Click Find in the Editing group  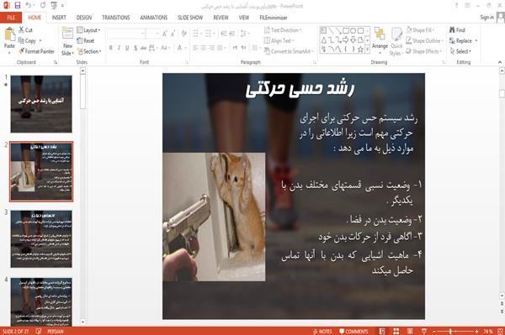457,30
